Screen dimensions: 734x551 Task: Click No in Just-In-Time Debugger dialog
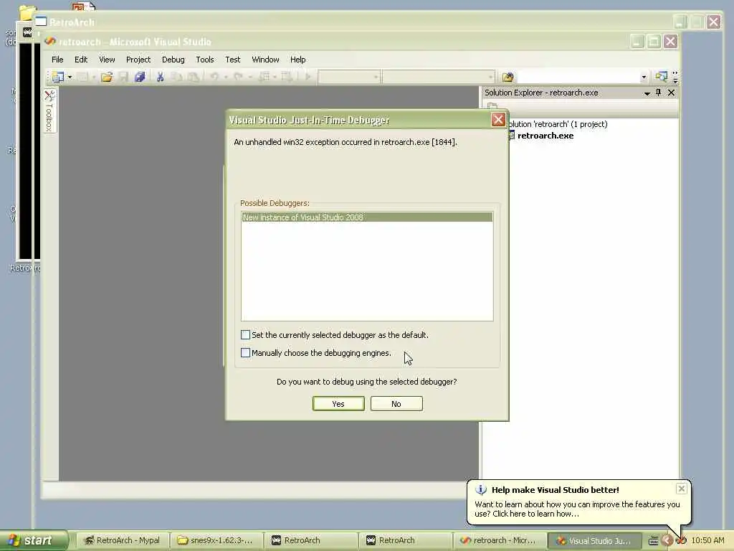396,404
